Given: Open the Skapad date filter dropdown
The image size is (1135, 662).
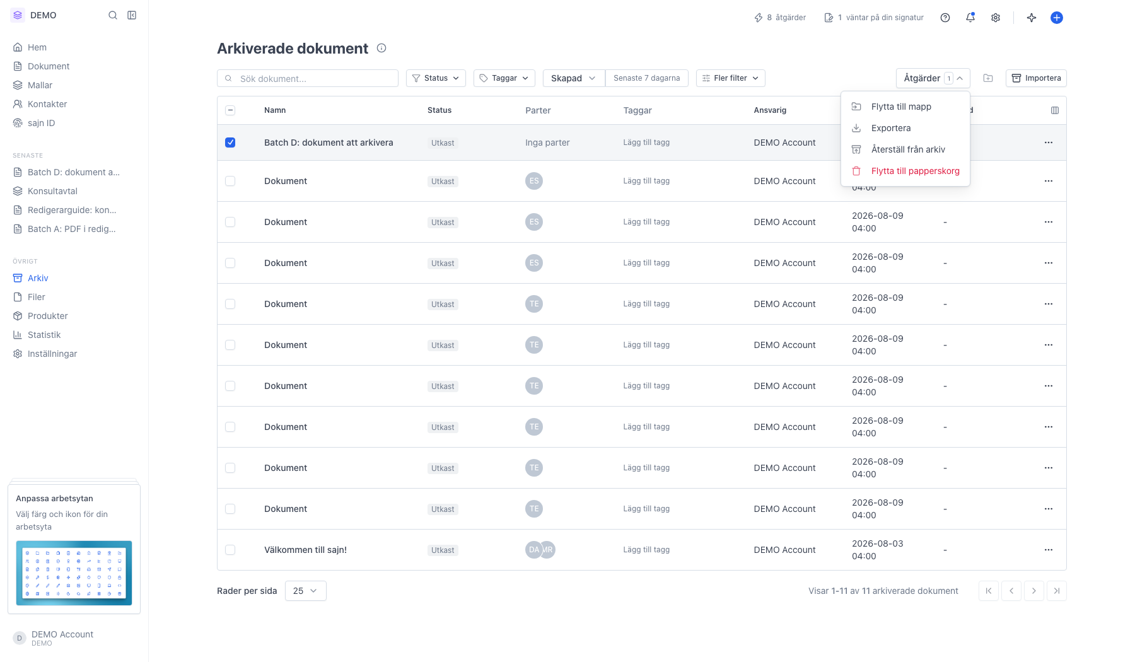Looking at the screenshot, I should click(573, 78).
